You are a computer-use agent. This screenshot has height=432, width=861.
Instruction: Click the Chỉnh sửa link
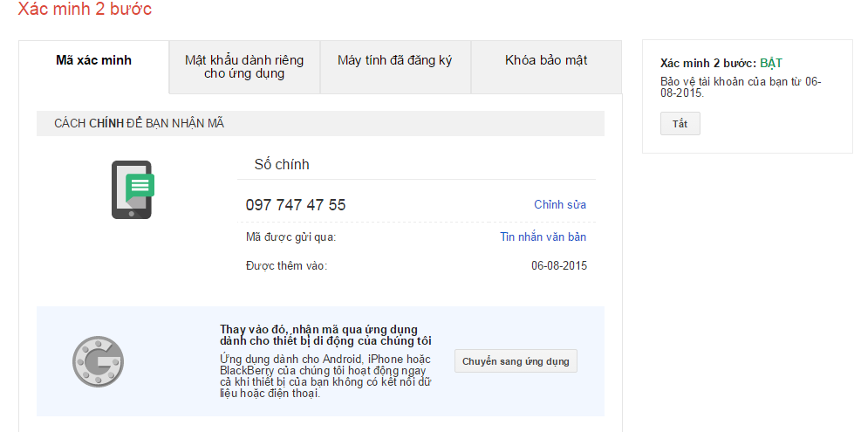click(x=560, y=205)
